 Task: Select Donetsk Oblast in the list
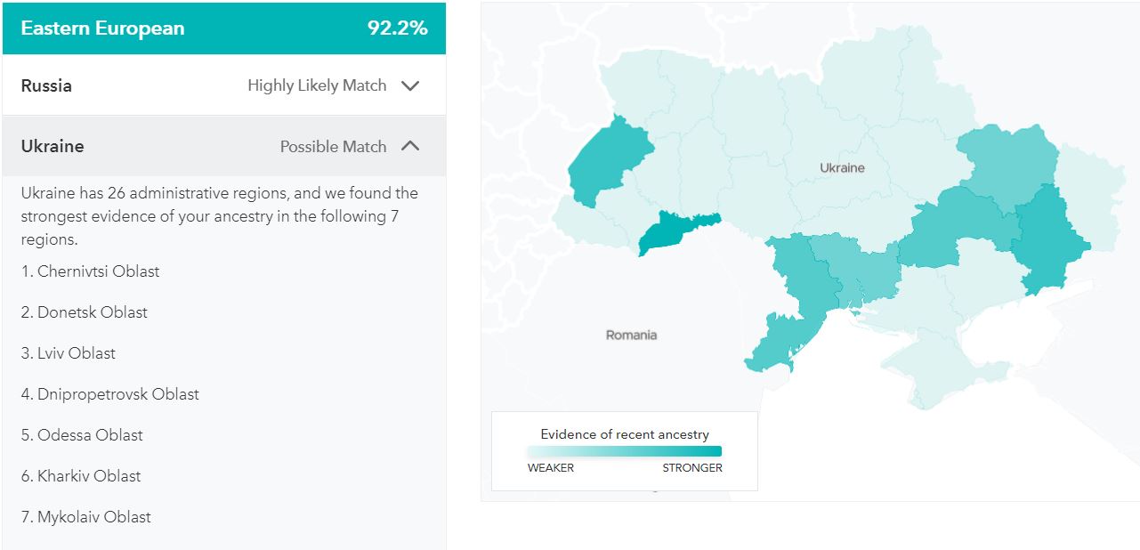pos(85,312)
